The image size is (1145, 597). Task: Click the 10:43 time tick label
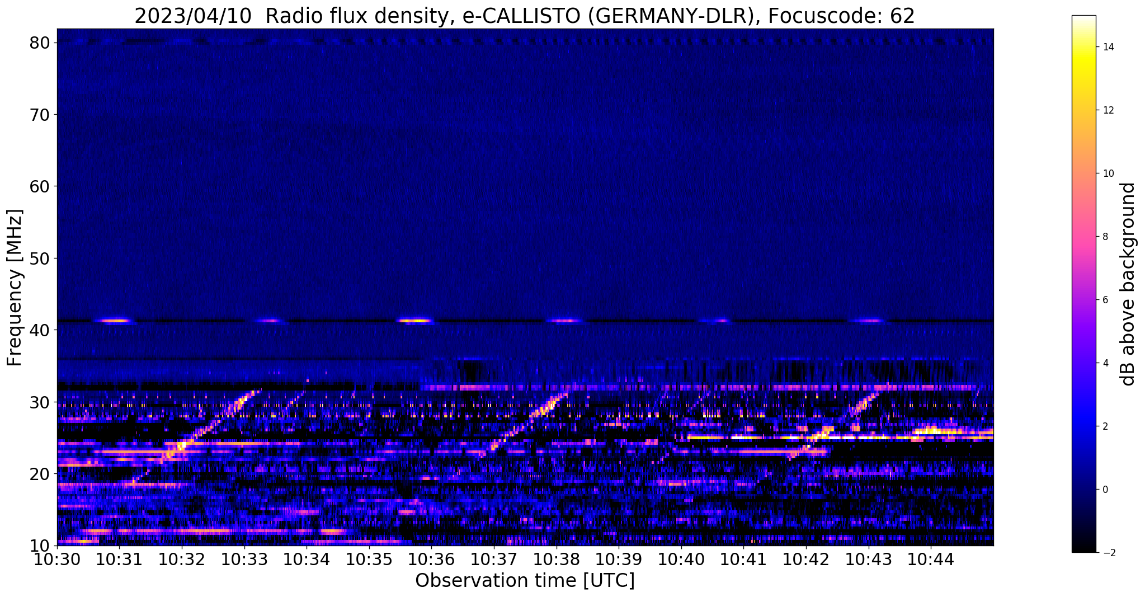point(869,559)
